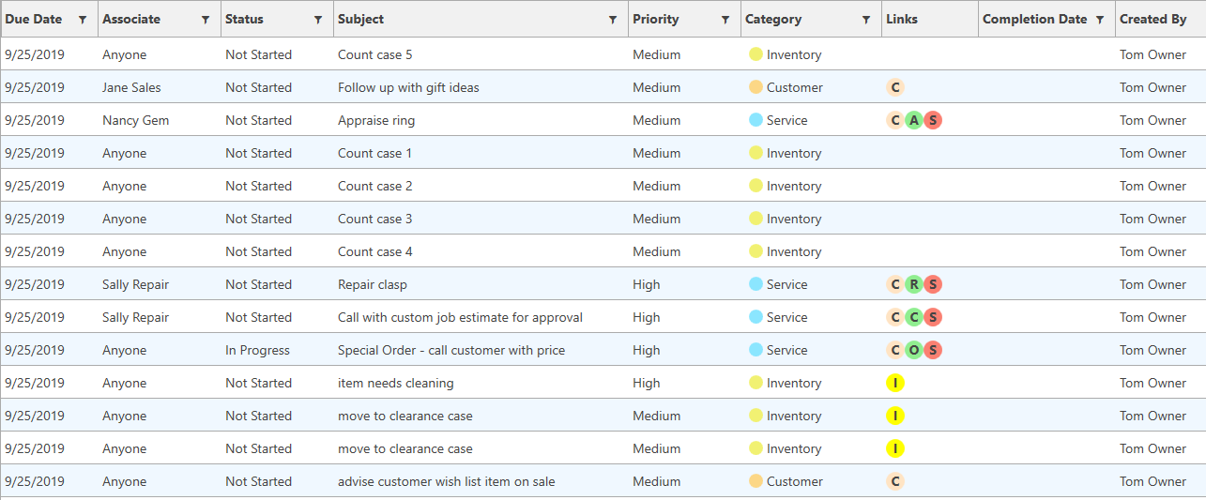Open the Subject column filter icon
This screenshot has height=500, width=1206.
613,20
